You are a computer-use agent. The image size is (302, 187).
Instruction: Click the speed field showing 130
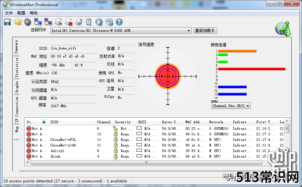pos(73,73)
